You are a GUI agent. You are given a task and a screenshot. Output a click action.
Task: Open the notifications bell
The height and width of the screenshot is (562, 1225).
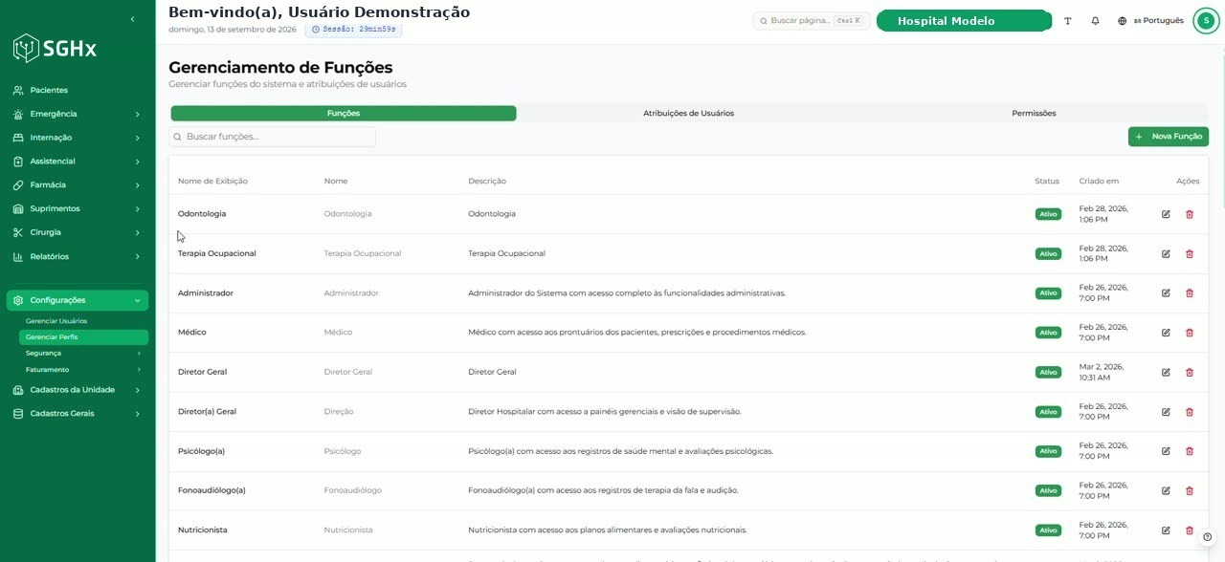tap(1095, 21)
